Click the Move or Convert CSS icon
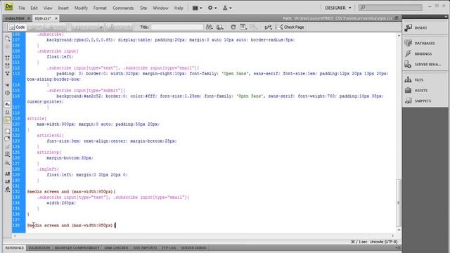450x253 pixels. (8, 163)
